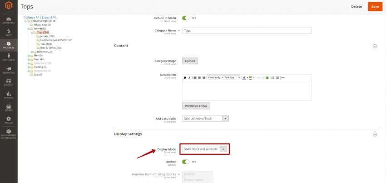Open the Dashboard section
Image resolution: width=386 pixels, height=183 pixels.
pyautogui.click(x=9, y=20)
